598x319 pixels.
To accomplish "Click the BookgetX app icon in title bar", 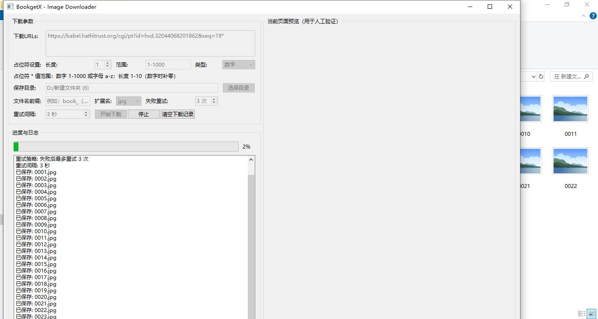I will [x=10, y=7].
